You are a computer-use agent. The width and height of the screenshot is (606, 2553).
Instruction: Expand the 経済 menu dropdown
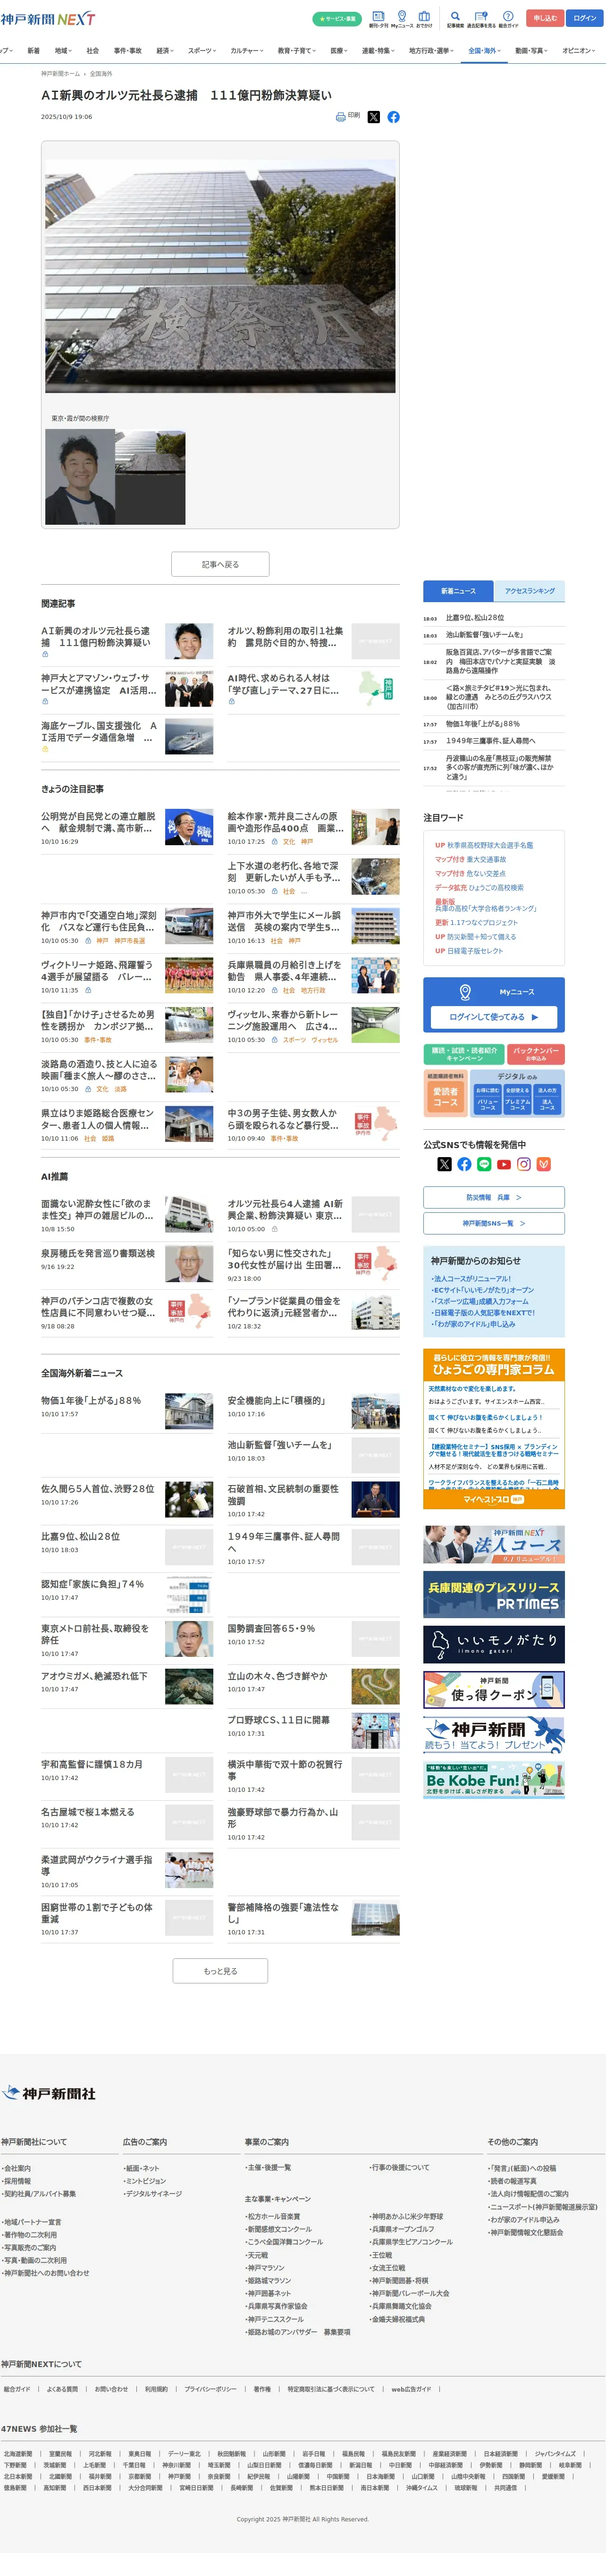click(x=165, y=50)
